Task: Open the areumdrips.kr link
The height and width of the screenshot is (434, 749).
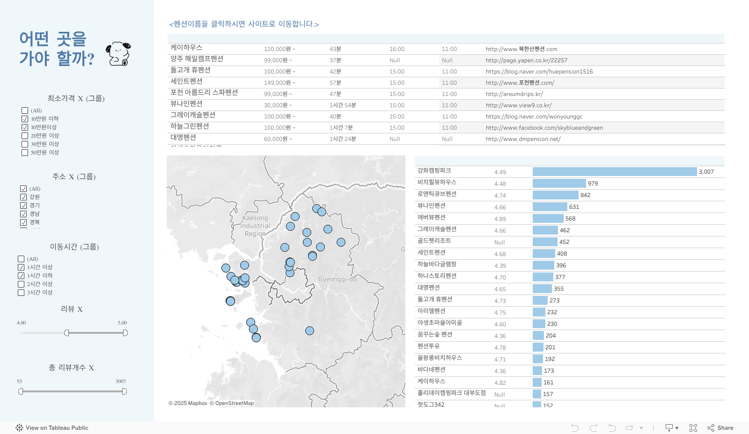Action: point(514,94)
